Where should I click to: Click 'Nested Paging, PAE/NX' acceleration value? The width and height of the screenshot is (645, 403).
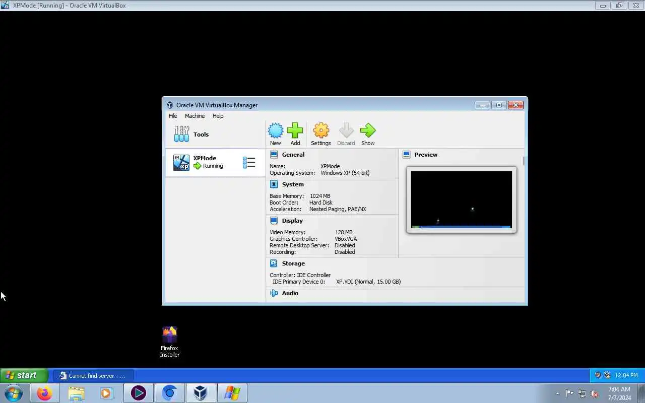point(338,209)
